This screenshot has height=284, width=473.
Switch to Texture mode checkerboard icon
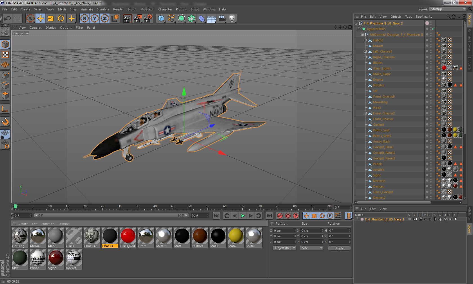click(5, 55)
